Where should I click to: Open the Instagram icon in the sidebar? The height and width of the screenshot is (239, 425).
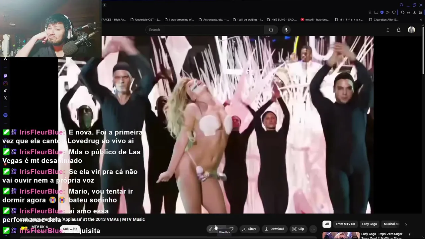coord(5,83)
